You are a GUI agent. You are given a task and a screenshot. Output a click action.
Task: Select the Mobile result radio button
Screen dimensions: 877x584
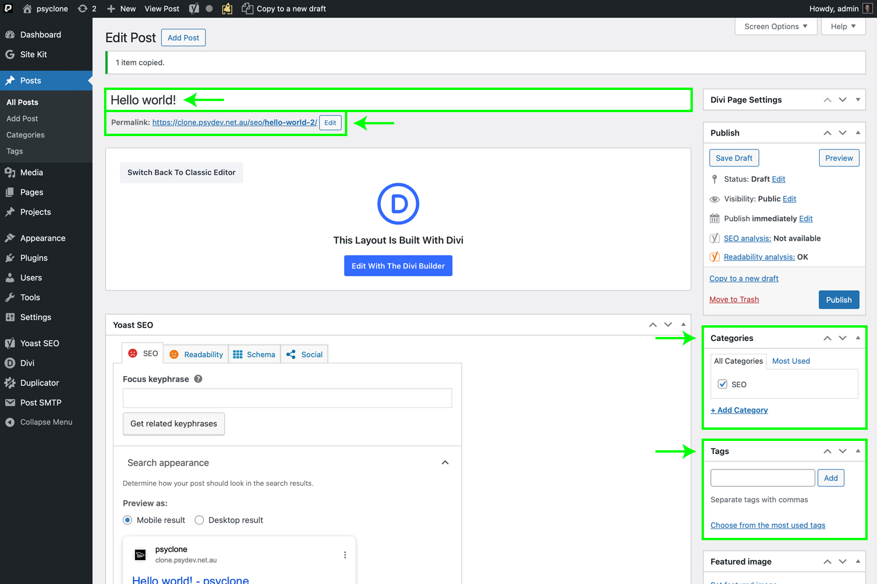(x=127, y=520)
